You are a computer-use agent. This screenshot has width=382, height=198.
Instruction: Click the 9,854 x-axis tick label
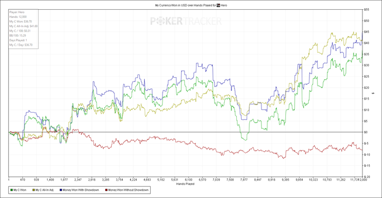pyautogui.click(x=299, y=180)
